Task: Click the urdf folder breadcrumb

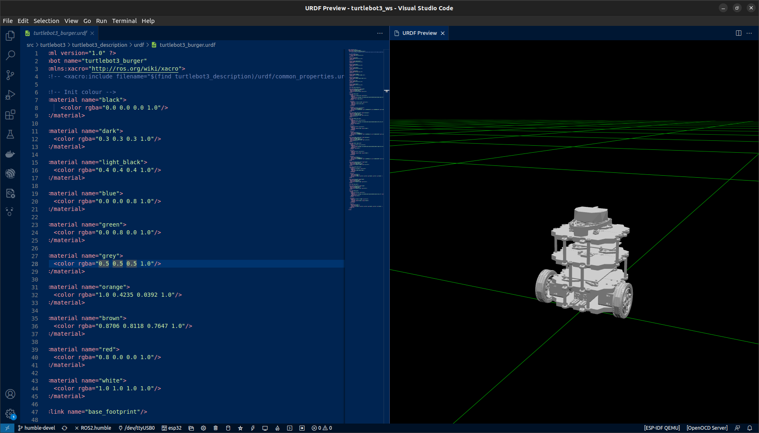Action: (139, 45)
